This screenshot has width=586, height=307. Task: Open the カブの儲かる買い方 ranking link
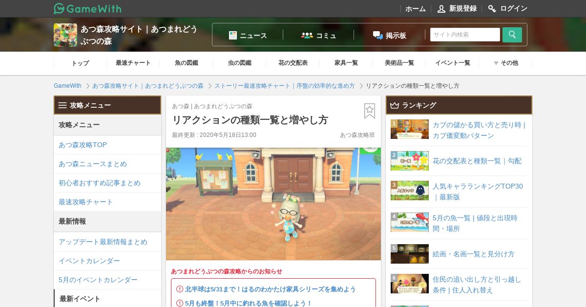[479, 130]
